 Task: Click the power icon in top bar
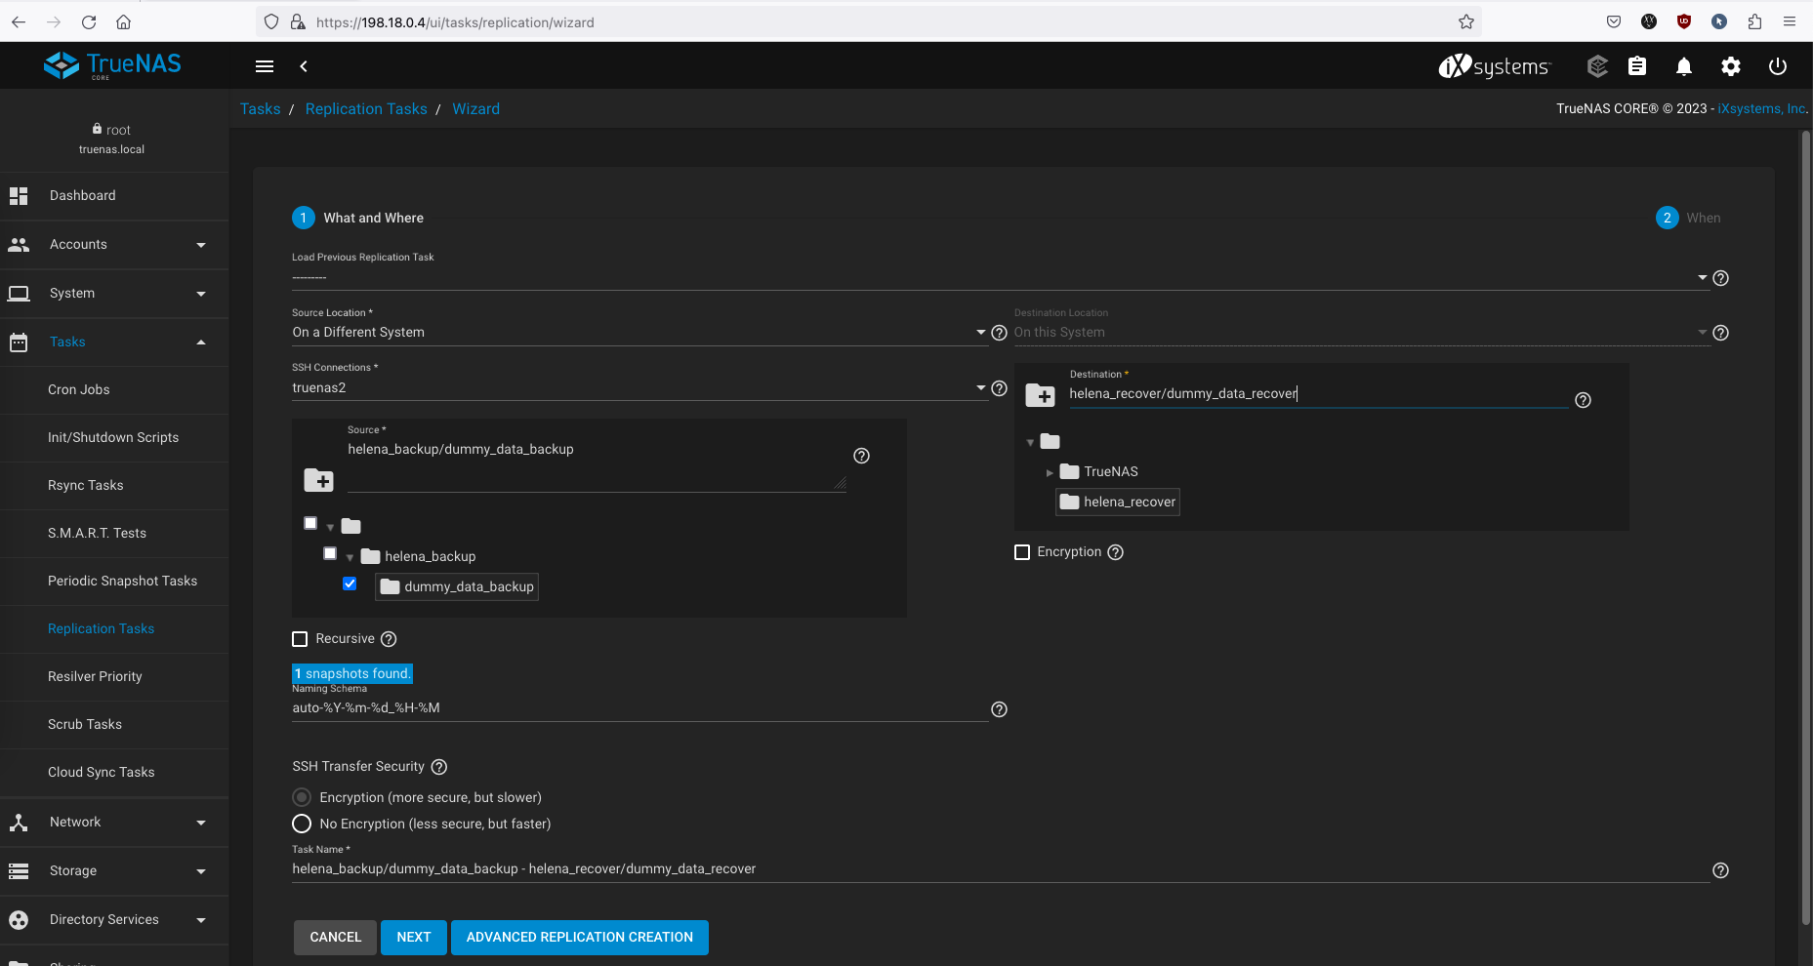[x=1777, y=66]
